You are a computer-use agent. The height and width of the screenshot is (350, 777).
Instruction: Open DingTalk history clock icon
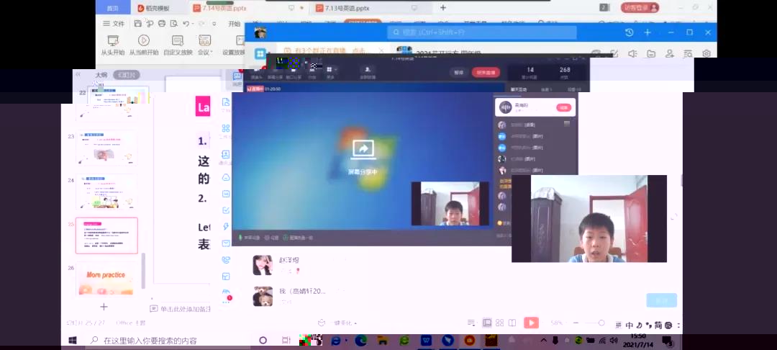630,32
